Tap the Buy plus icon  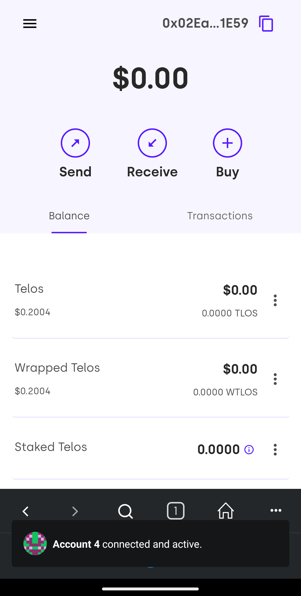coord(227,143)
